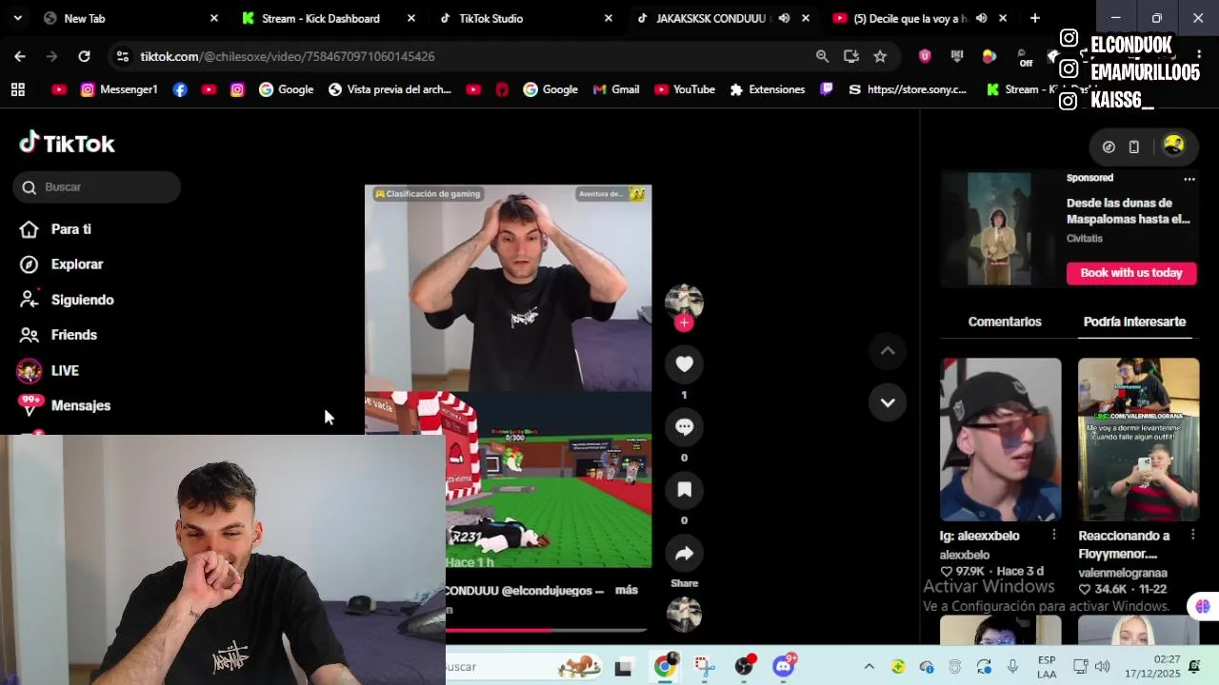Go back with the browser back arrow
The width and height of the screenshot is (1219, 685).
tap(20, 56)
